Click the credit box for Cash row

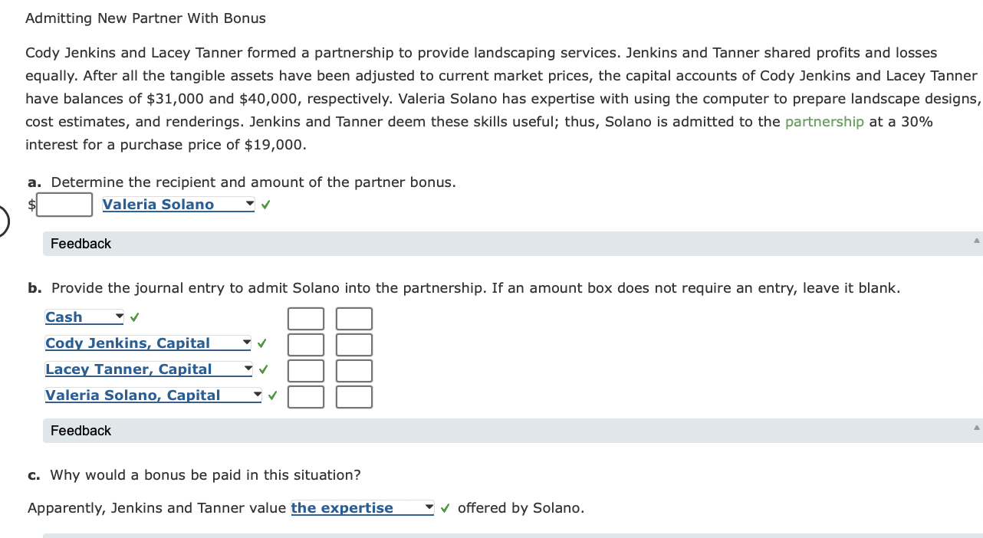click(x=354, y=319)
